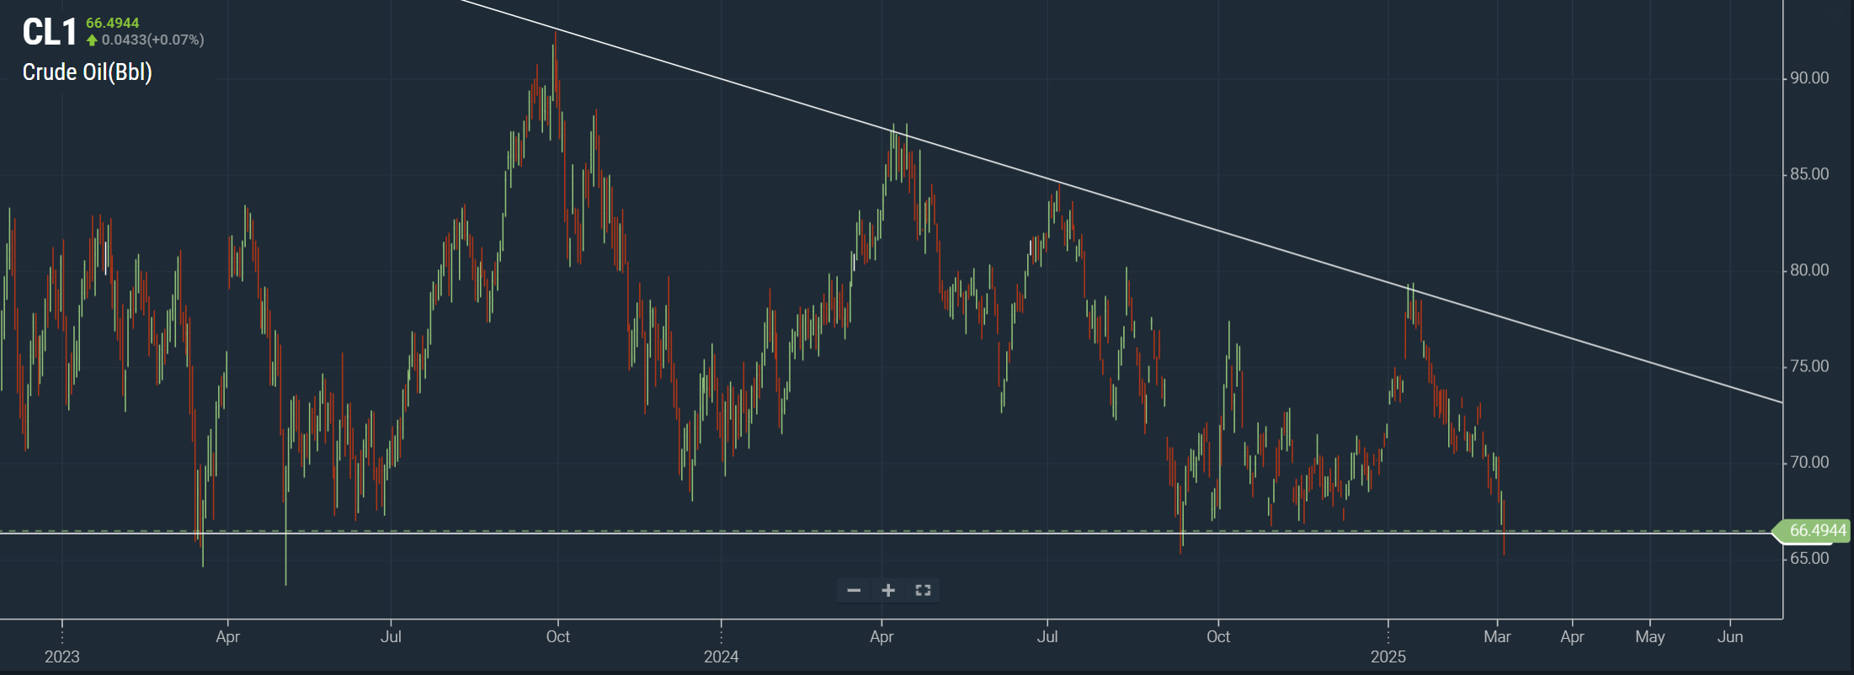Click the Crude Oil(Bbl) title
This screenshot has width=1854, height=675.
click(x=87, y=72)
